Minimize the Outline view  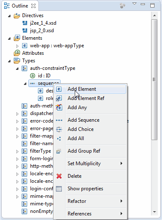tap(143, 4)
